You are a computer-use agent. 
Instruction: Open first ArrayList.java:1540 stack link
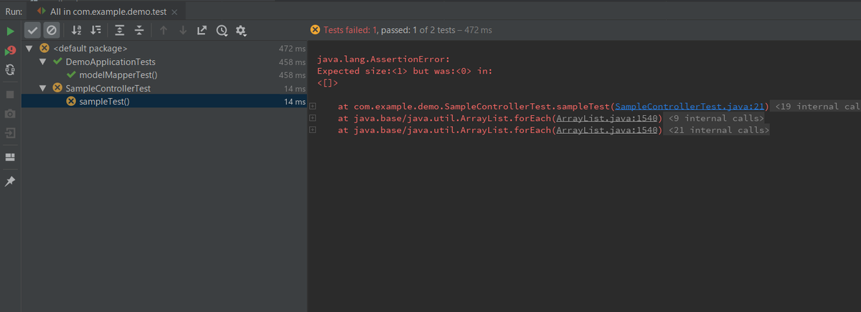[607, 118]
